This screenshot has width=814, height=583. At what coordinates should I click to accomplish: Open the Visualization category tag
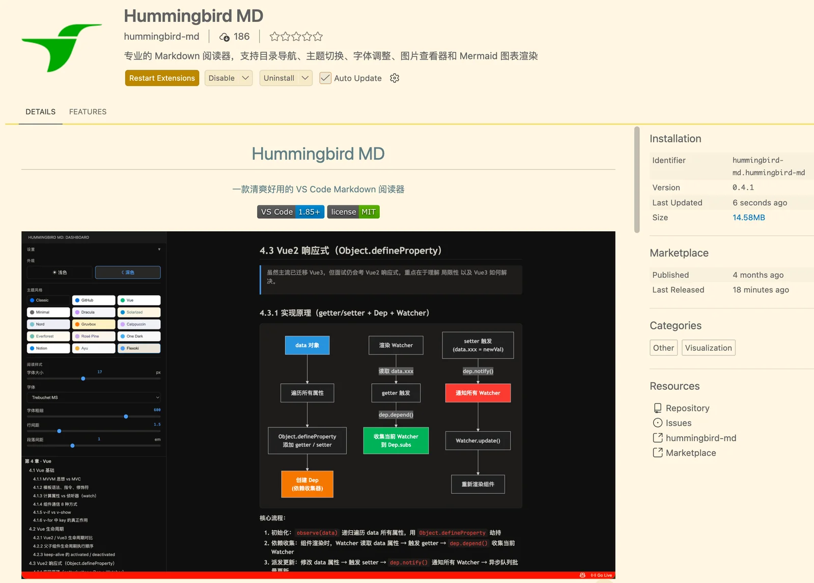(709, 348)
